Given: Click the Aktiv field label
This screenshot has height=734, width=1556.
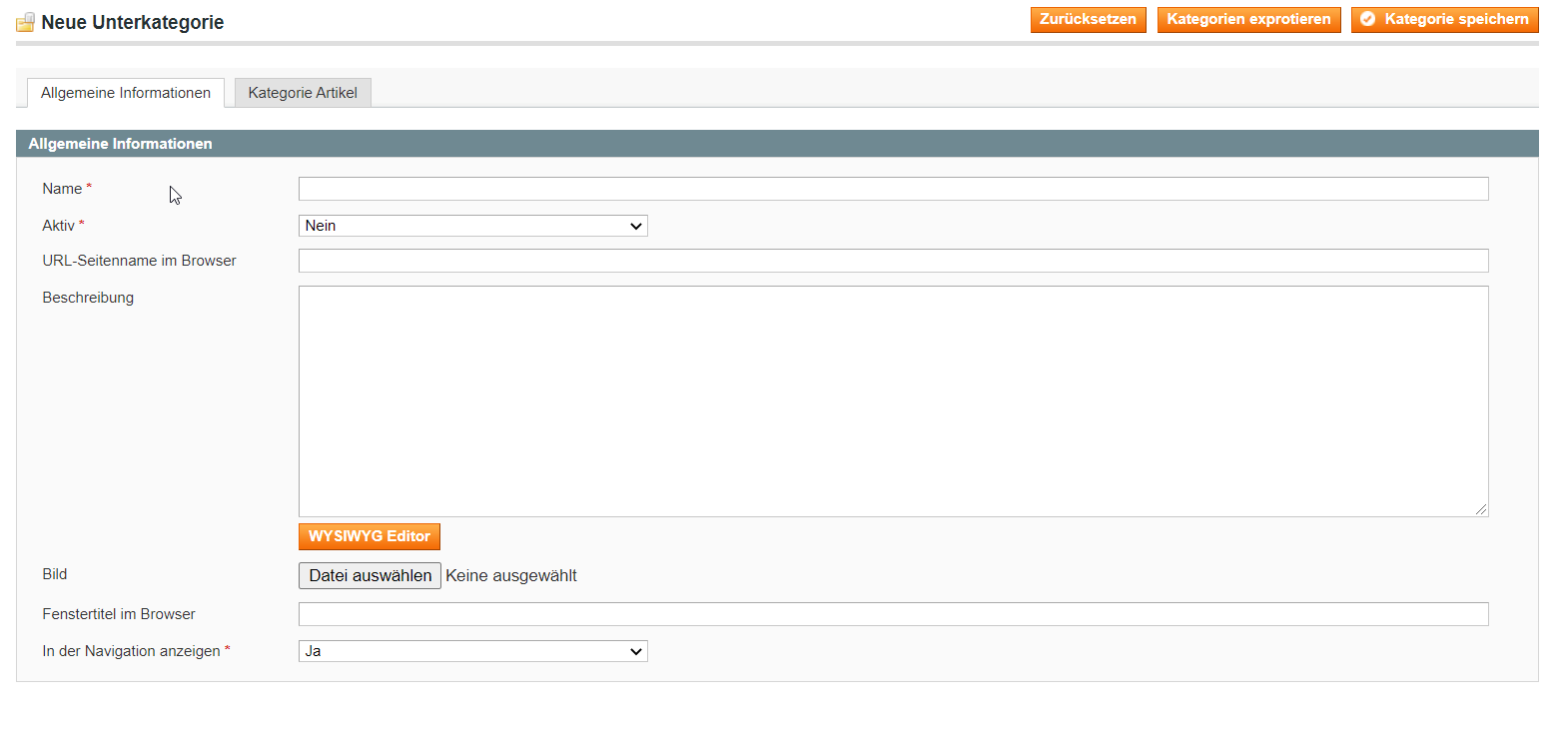Looking at the screenshot, I should 59,226.
